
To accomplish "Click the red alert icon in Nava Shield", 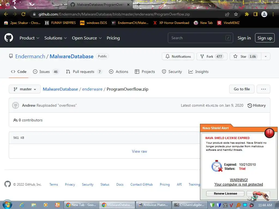I will pos(269,133).
